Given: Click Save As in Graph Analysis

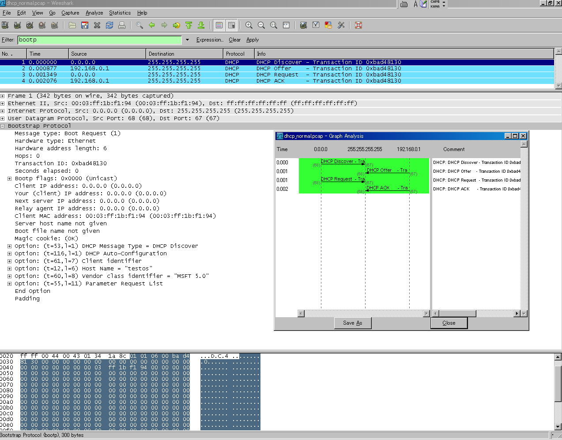Looking at the screenshot, I should pos(352,323).
